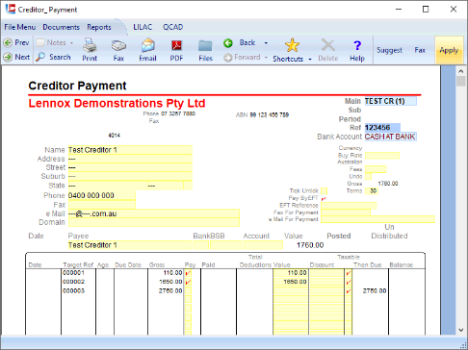Switch to the QCAD tab
This screenshot has width=468, height=350.
(x=172, y=27)
